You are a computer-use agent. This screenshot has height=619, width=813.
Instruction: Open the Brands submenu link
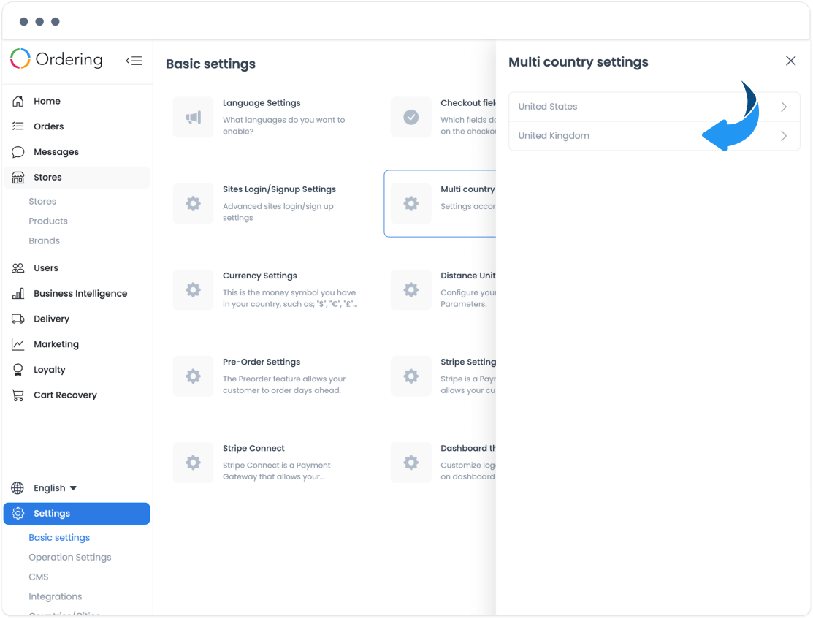[x=44, y=240]
